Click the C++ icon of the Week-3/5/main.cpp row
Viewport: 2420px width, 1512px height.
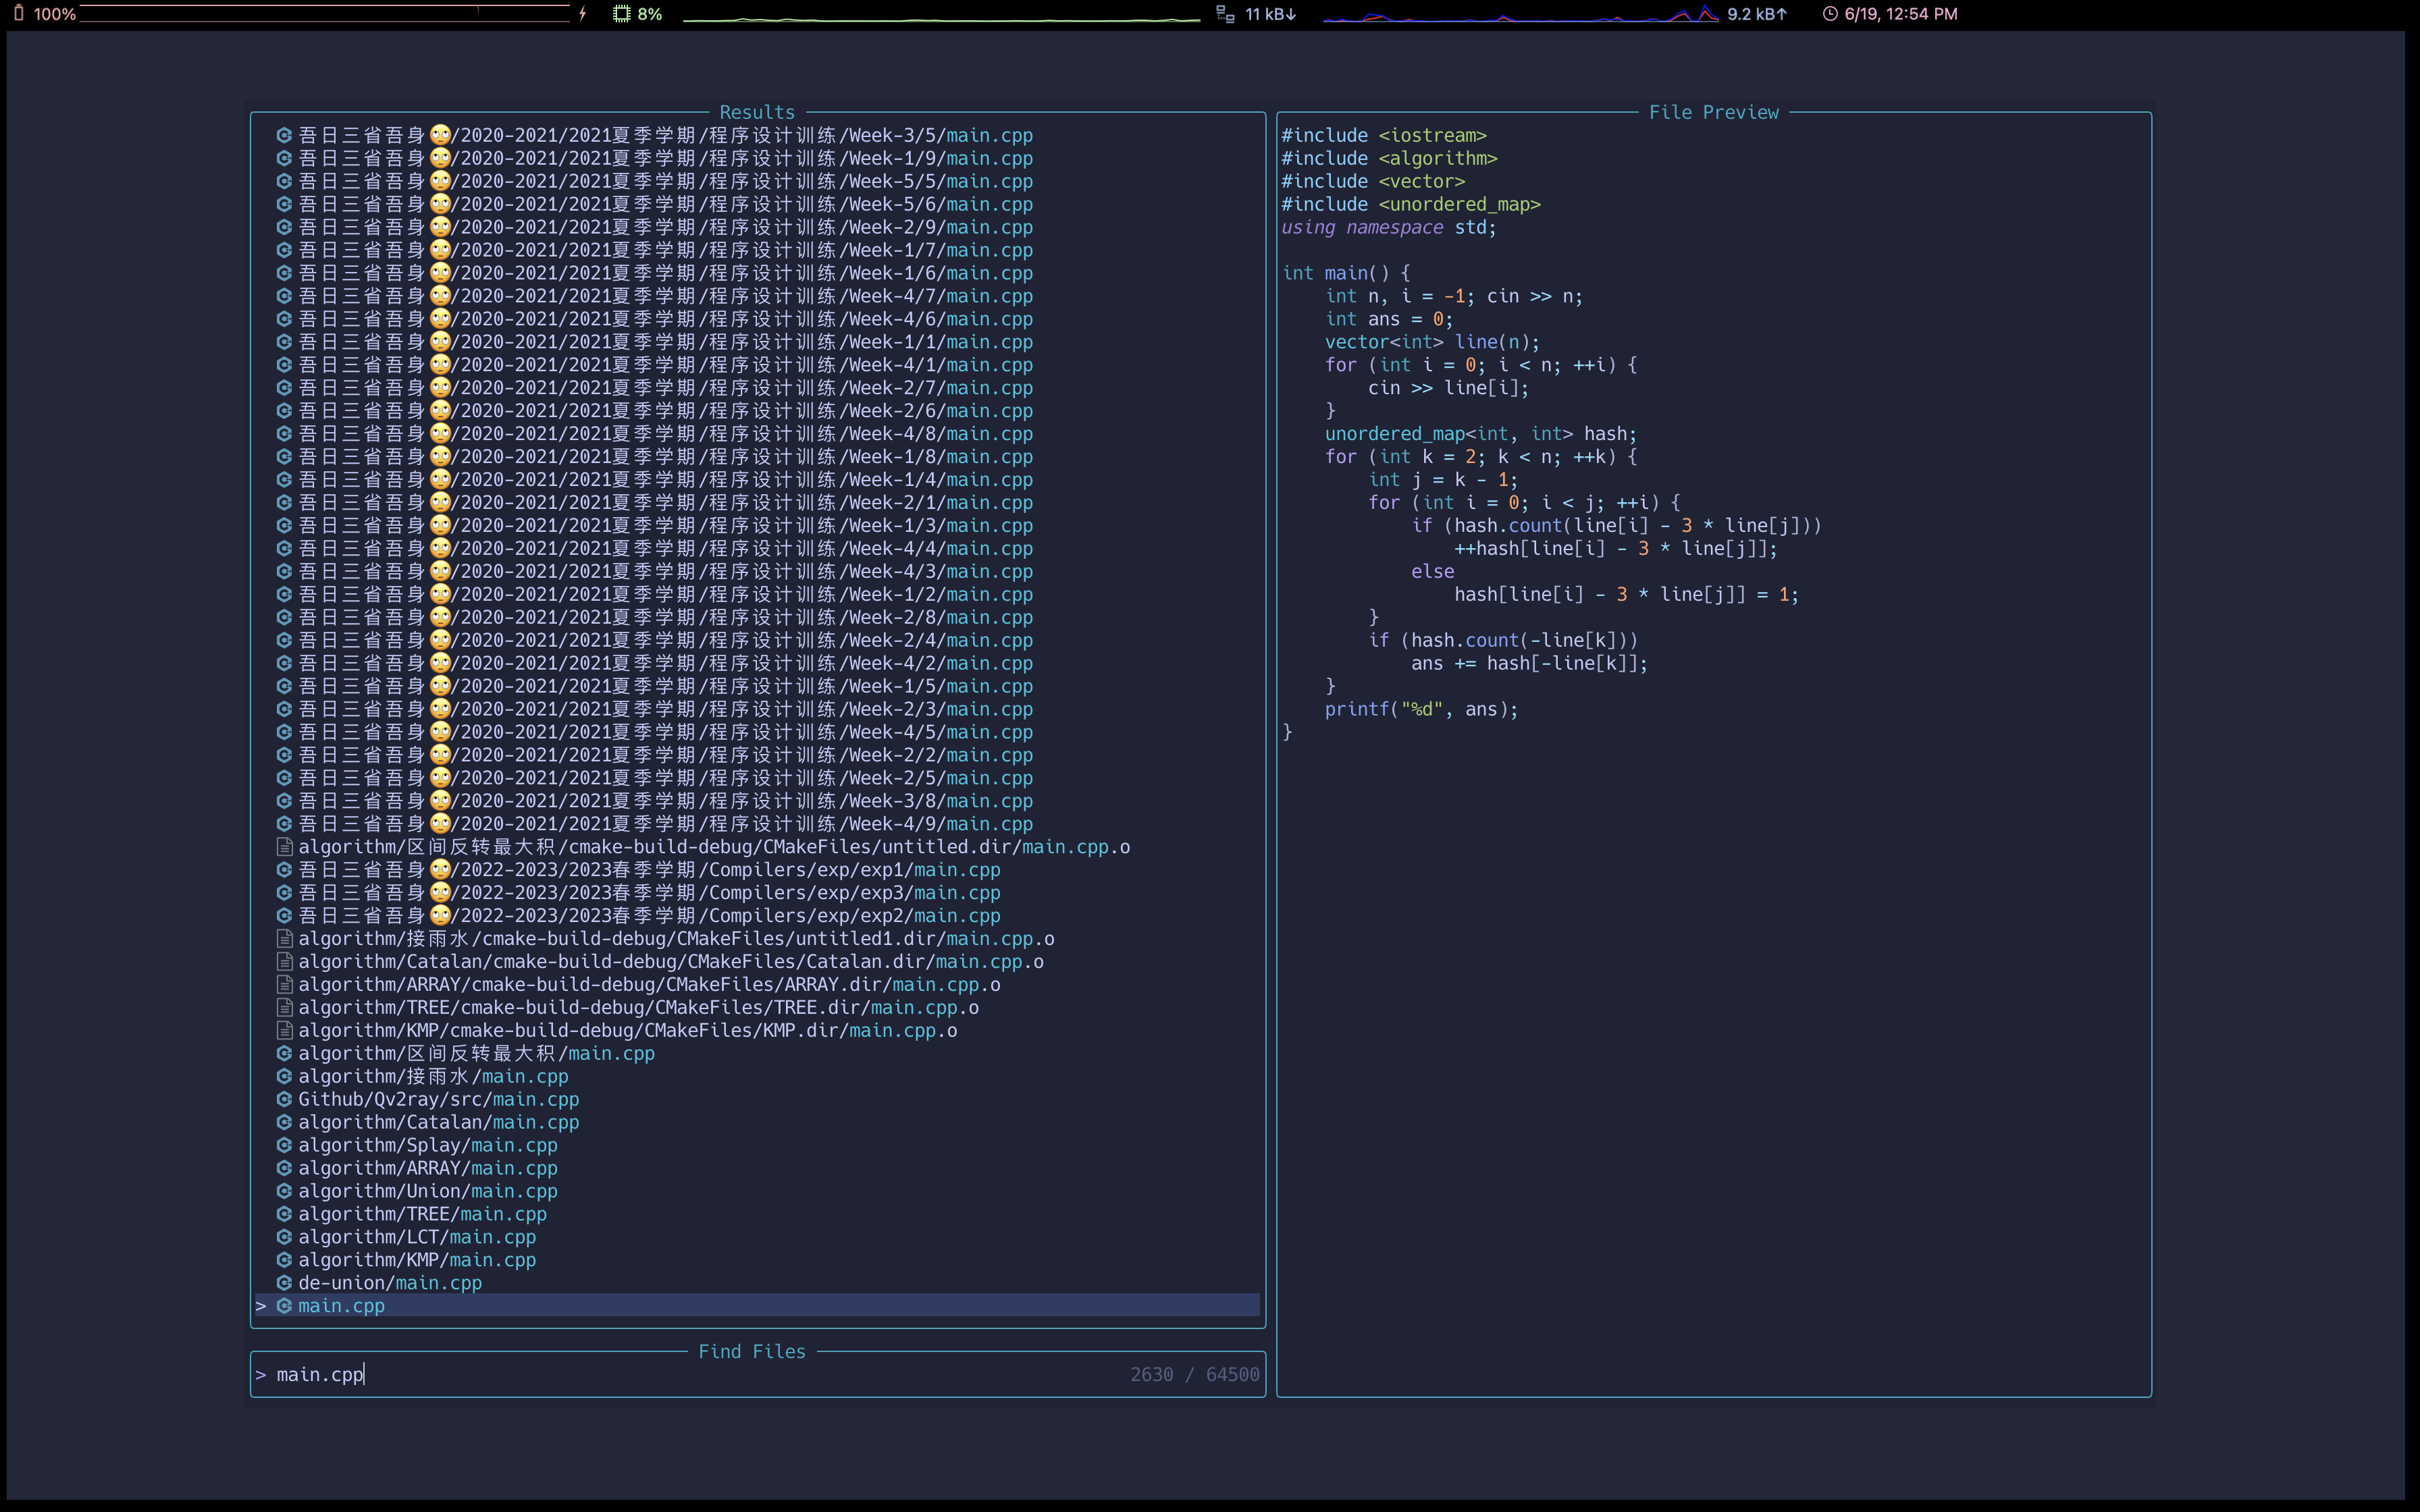284,135
